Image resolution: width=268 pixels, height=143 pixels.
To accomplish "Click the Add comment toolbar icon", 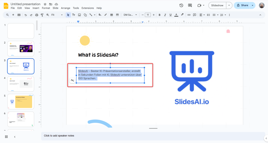I will pyautogui.click(x=194, y=15).
